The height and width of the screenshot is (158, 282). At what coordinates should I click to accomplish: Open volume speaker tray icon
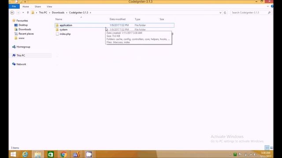coord(255,154)
